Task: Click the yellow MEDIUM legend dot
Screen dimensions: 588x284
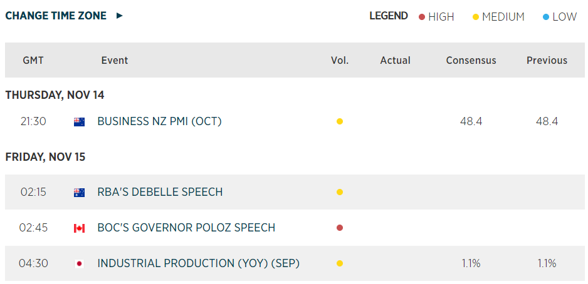Action: point(476,17)
